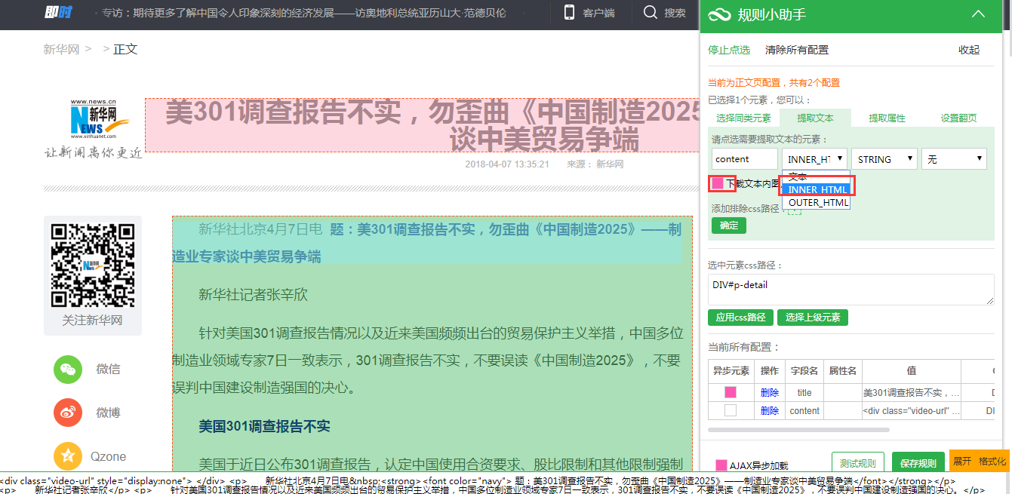Click the subheading 美国301调查报告不实
This screenshot has height=494, width=1012.
264,427
